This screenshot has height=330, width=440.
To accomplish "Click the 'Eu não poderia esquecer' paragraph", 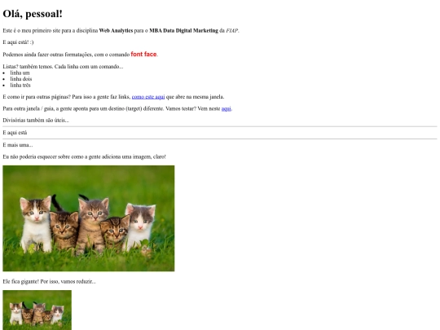I will (84, 156).
